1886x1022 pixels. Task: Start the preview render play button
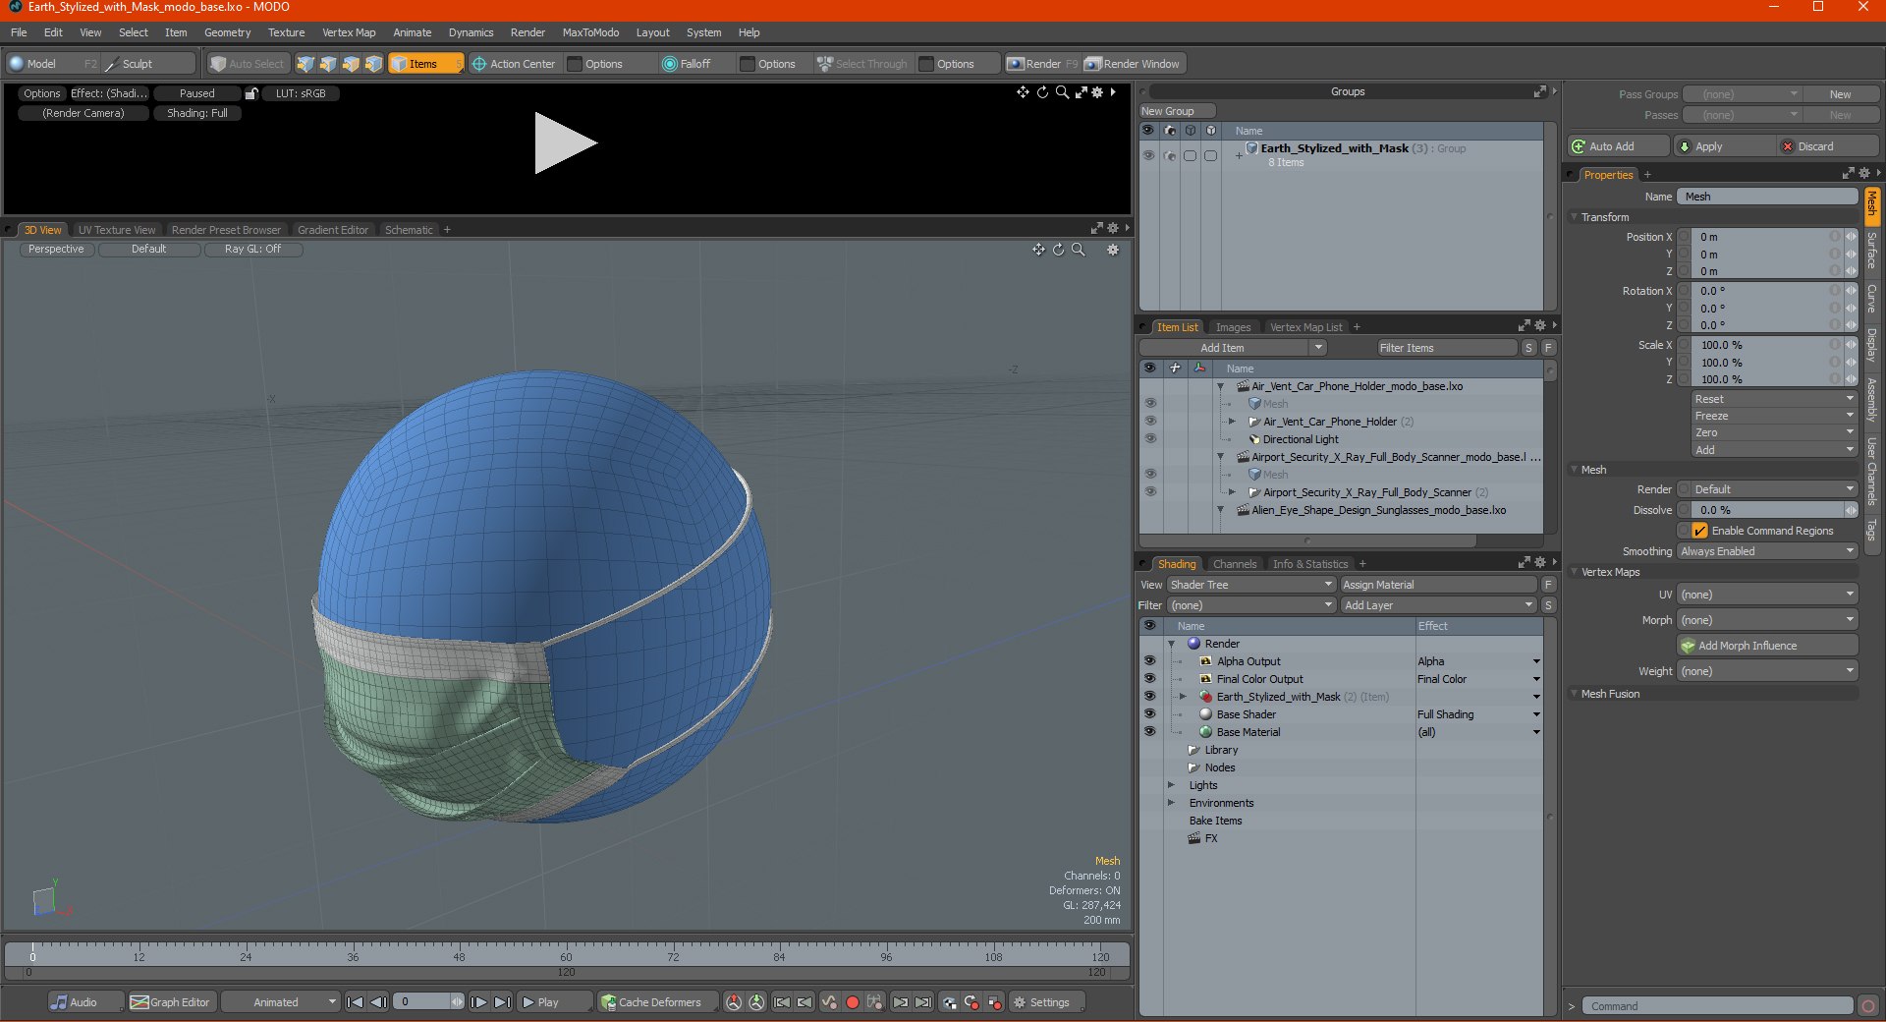[x=565, y=143]
